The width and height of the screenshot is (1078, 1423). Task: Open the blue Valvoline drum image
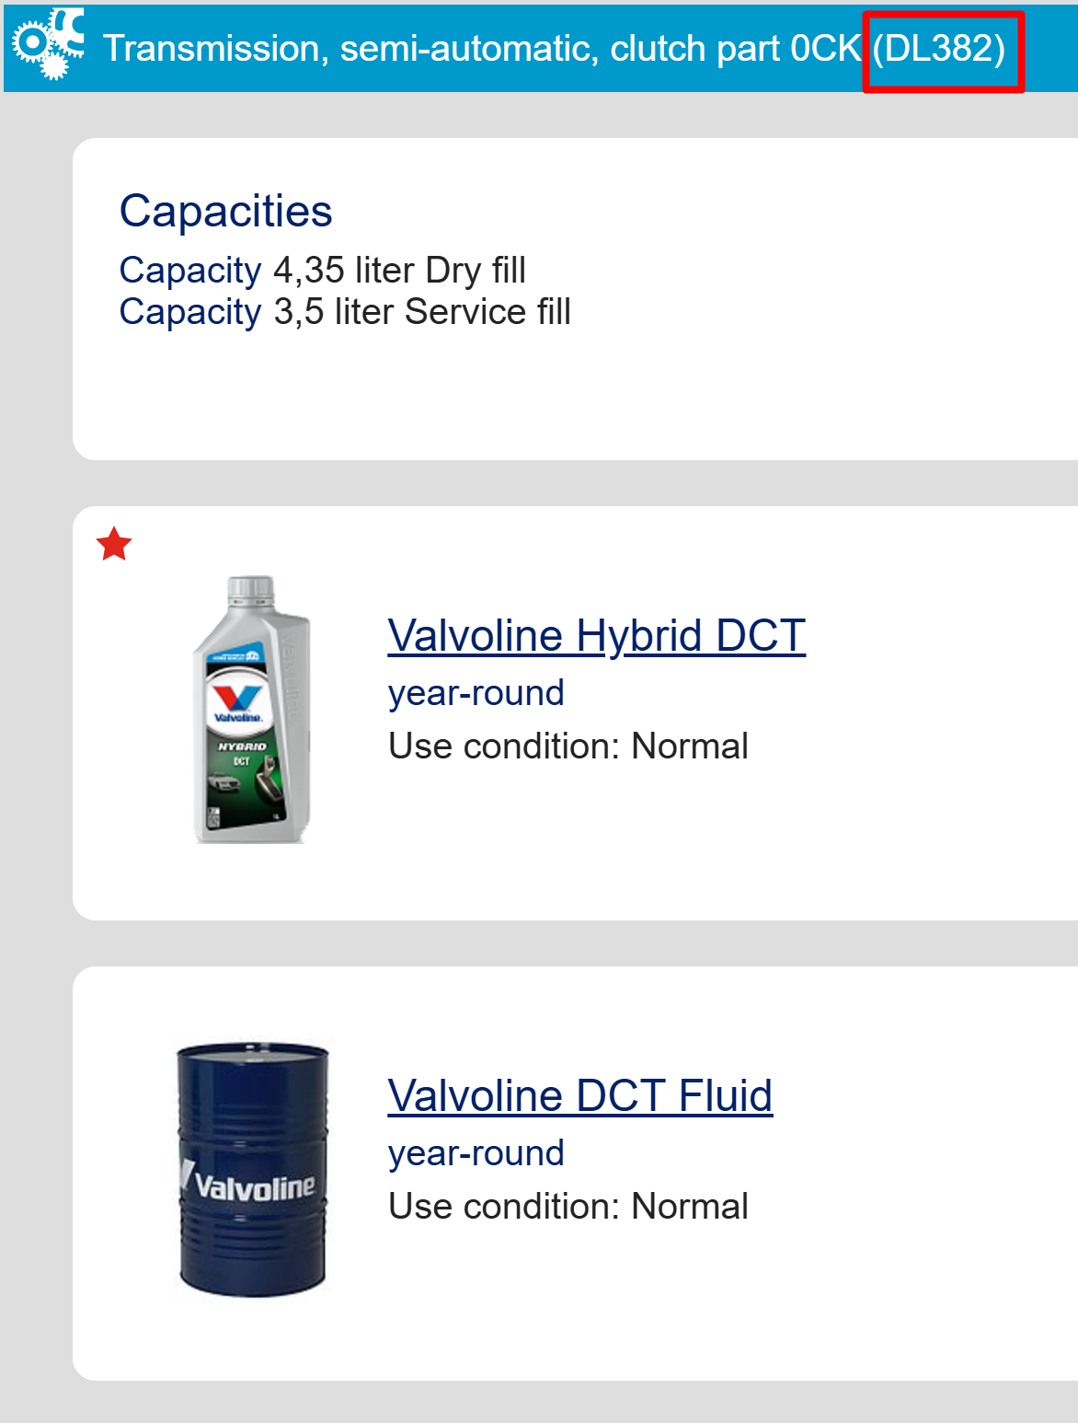tap(252, 1169)
